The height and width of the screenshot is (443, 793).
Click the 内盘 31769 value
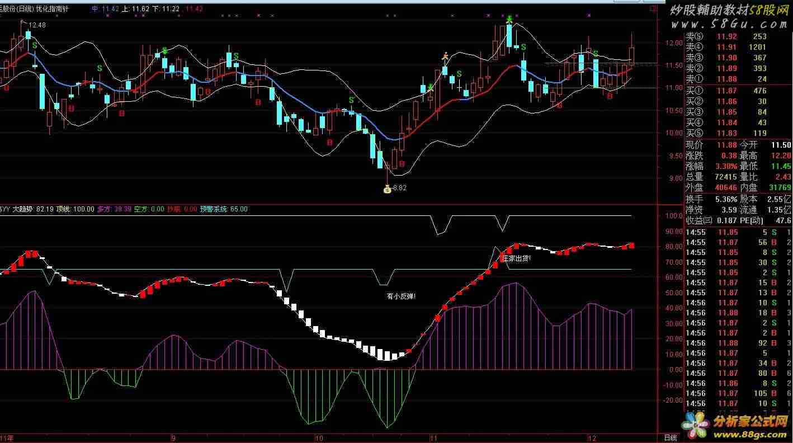pyautogui.click(x=780, y=187)
